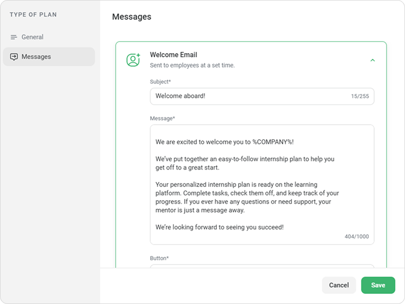Click the %COMPANY% placeholder in message
The image size is (405, 304).
[272, 142]
